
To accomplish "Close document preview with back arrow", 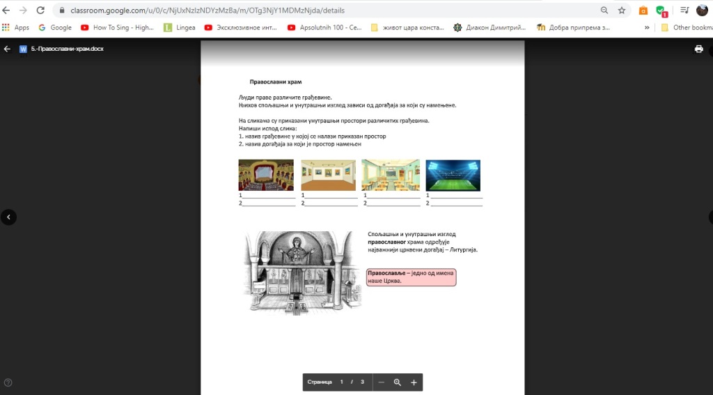I will 7,49.
